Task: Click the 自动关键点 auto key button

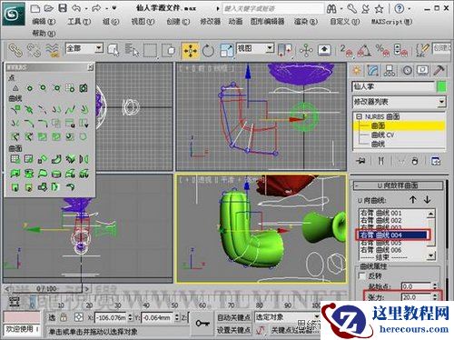Action: (233, 317)
